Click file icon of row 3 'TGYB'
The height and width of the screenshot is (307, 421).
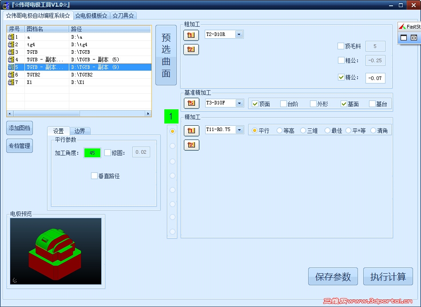(11, 52)
